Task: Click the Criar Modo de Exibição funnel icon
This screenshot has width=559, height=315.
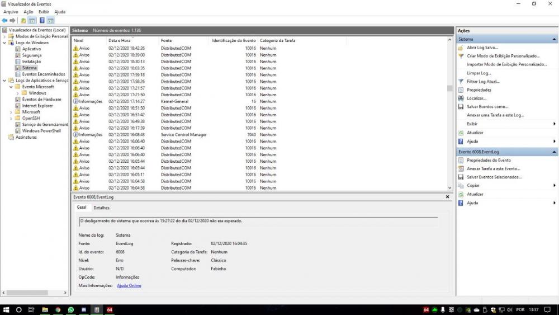Action: [x=461, y=56]
